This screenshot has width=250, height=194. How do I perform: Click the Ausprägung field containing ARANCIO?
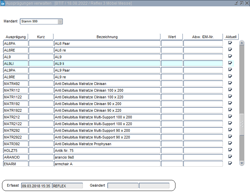tap(16, 157)
